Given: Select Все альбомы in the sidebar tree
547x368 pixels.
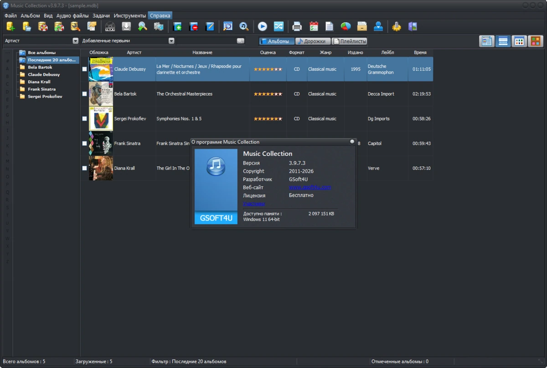Looking at the screenshot, I should [41, 53].
